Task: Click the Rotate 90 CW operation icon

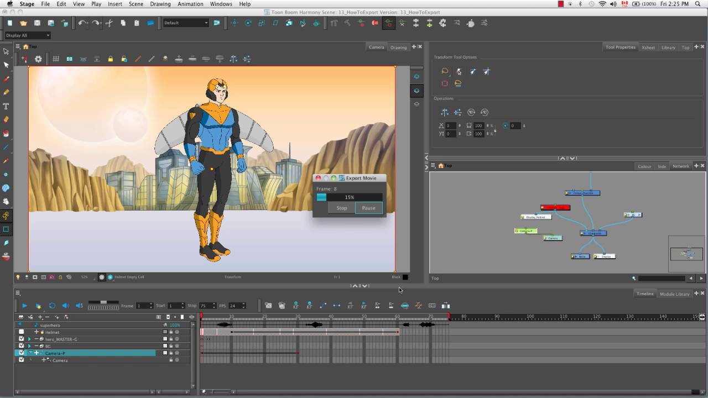Action: click(x=471, y=112)
